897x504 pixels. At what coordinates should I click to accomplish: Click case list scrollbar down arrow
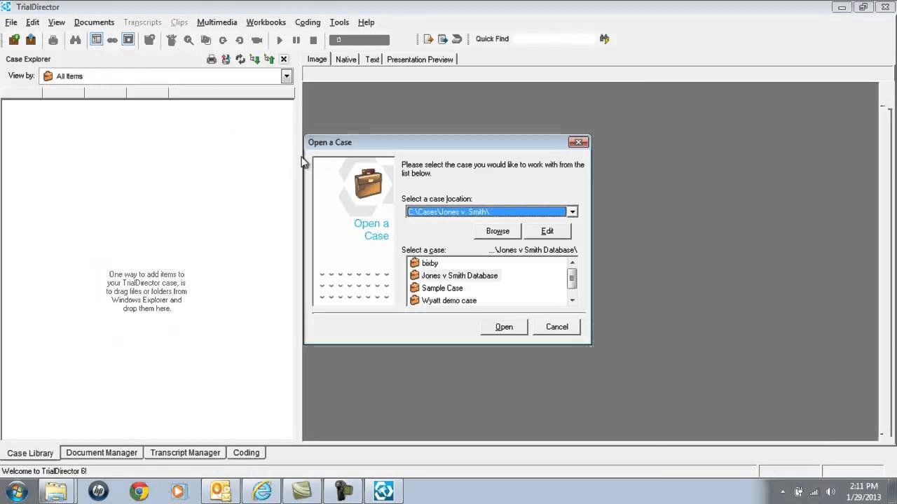[573, 300]
